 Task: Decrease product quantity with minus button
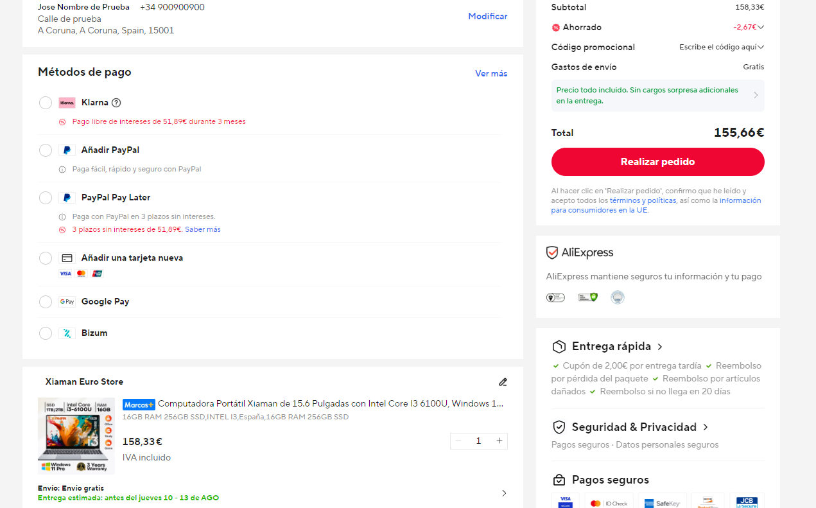coord(458,441)
